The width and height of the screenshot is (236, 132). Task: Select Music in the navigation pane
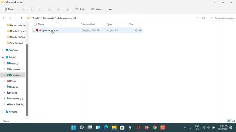click(13, 81)
